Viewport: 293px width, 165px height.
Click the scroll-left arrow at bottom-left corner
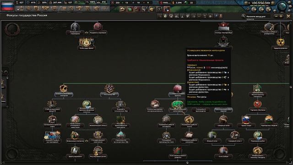(x=3, y=163)
